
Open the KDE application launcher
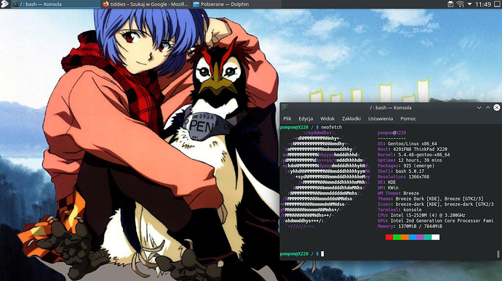pos(4,4)
